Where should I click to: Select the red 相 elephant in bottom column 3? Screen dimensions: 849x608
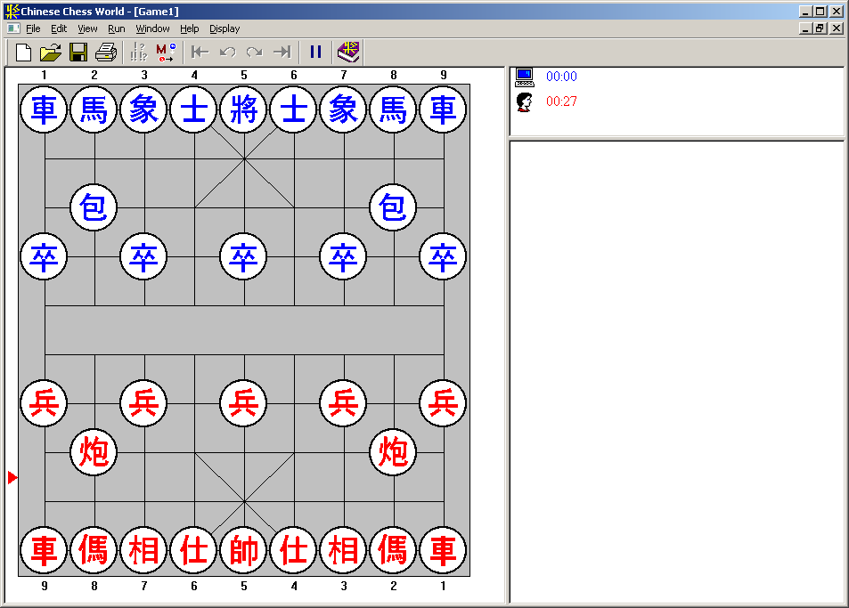coord(343,550)
